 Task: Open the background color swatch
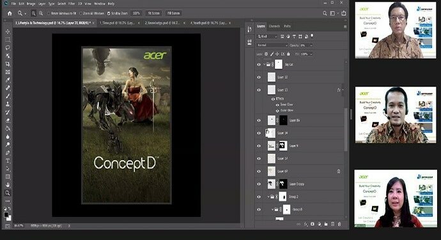coord(10,218)
